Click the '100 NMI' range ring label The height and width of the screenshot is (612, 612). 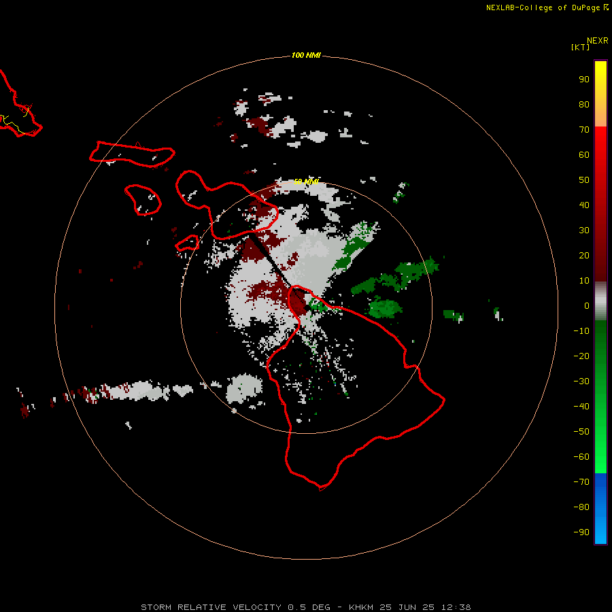point(305,55)
